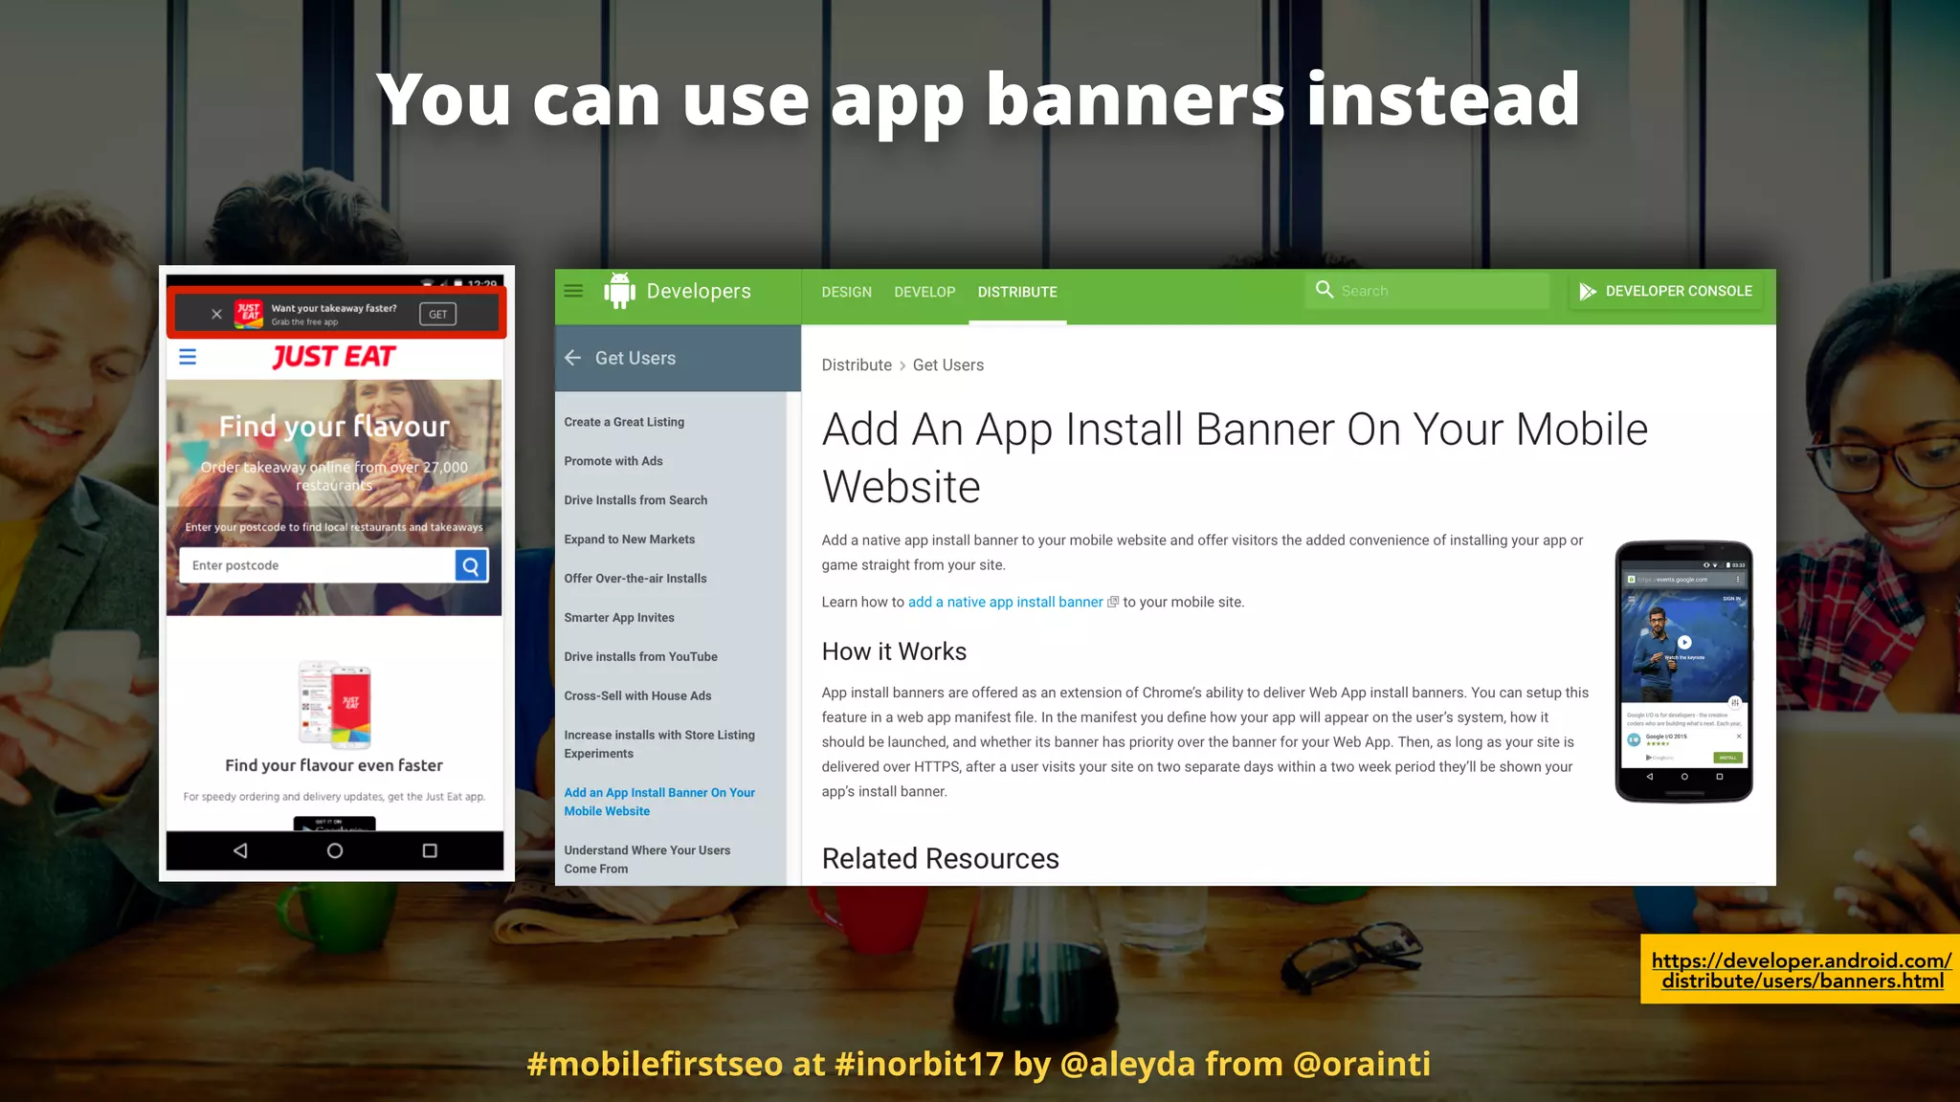Image resolution: width=1960 pixels, height=1102 pixels.
Task: Click the Developer Console play icon
Action: tap(1588, 292)
